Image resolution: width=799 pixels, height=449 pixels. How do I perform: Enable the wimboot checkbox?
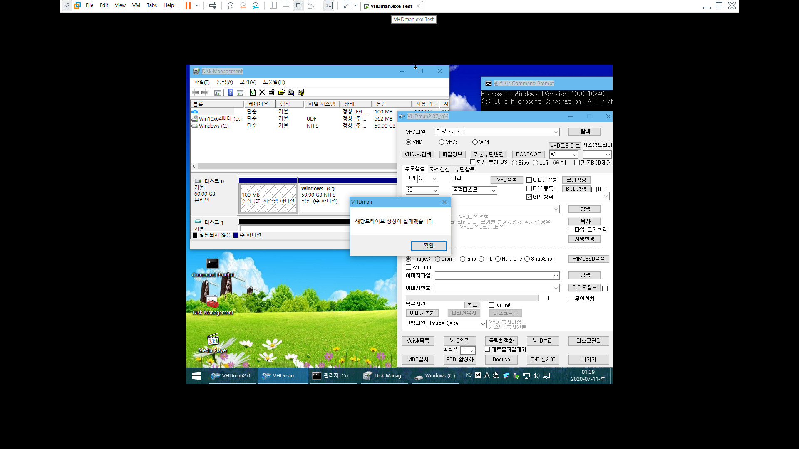point(408,267)
